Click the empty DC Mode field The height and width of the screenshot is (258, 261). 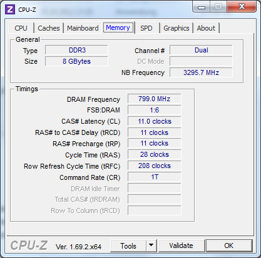201,61
